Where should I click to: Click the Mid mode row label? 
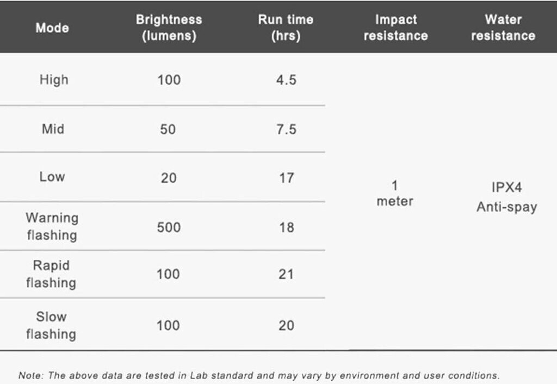[x=53, y=129]
